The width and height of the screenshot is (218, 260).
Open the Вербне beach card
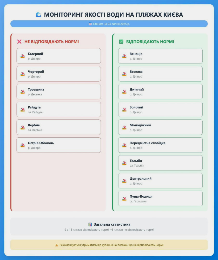(58, 127)
